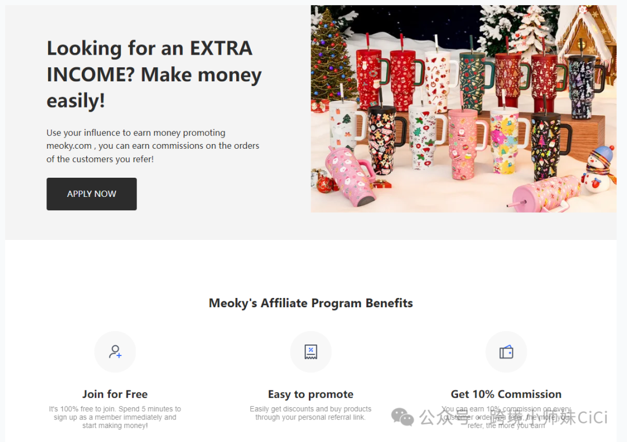This screenshot has height=442, width=627.
Task: Click the Looking for an EXTRA INCOME headline
Action: (154, 74)
